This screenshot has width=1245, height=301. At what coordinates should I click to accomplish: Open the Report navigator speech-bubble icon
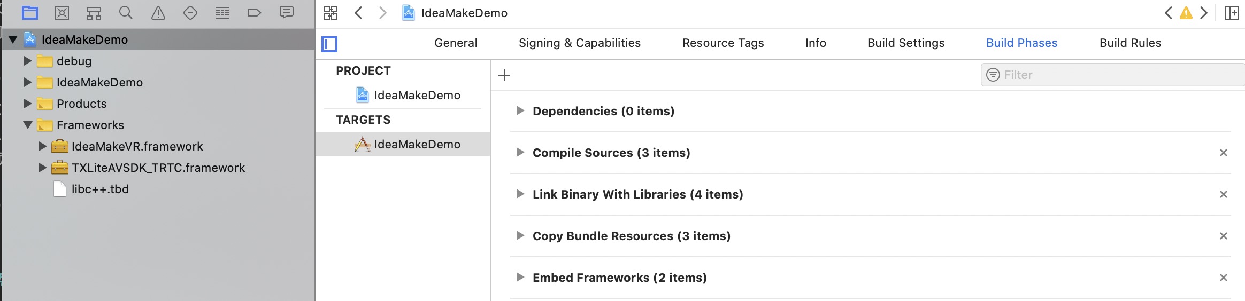click(x=287, y=13)
